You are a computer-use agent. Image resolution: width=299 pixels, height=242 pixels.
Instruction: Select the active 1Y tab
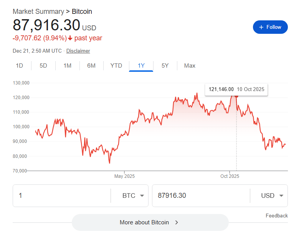[141, 66]
